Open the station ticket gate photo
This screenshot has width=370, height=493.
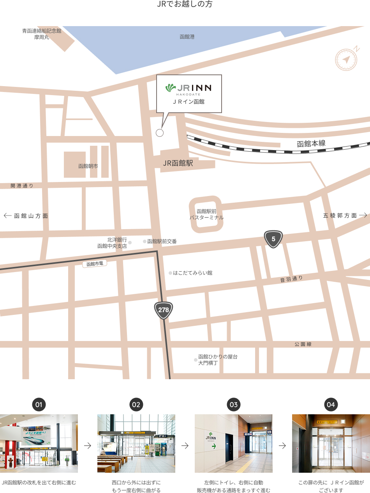(39, 444)
